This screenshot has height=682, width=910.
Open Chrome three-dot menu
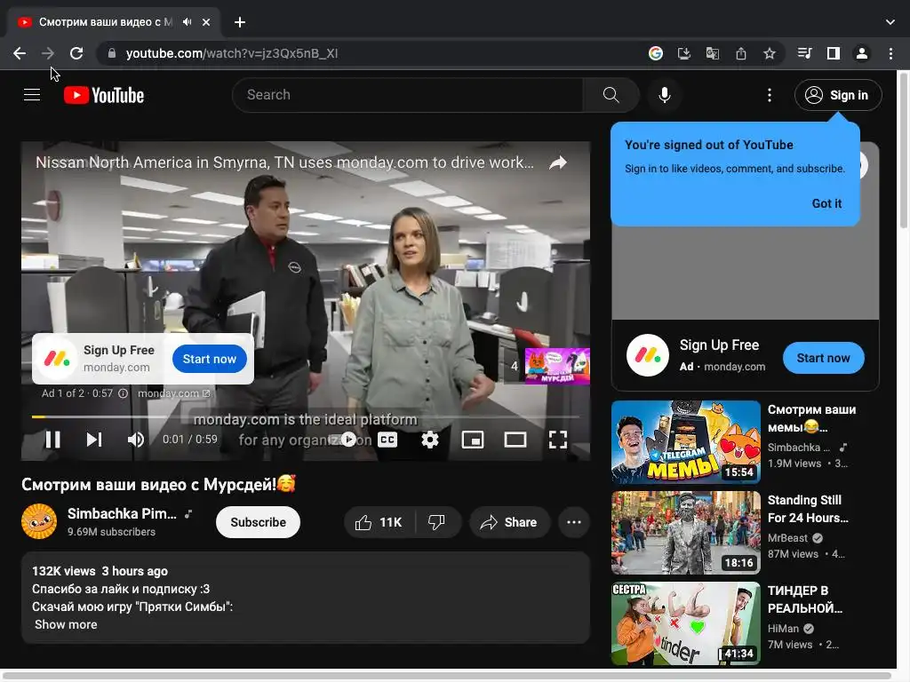point(890,53)
